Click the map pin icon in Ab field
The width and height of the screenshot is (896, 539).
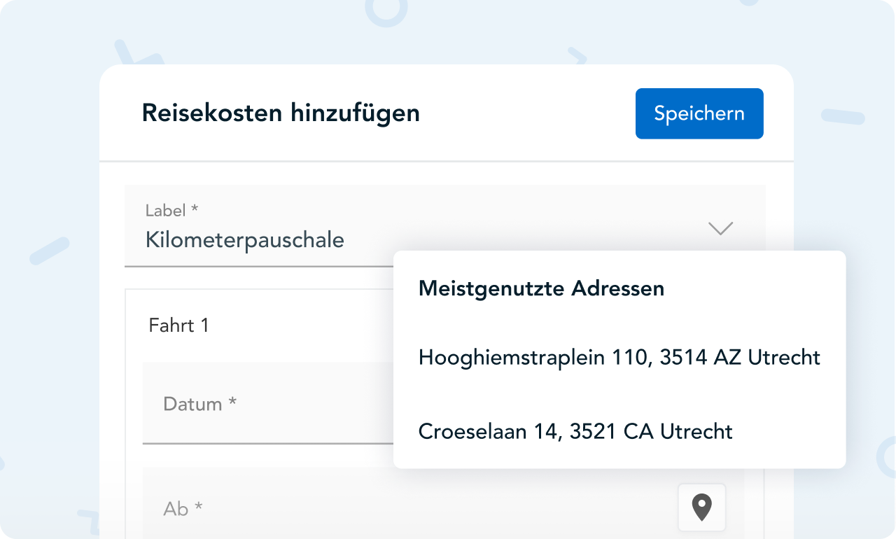tap(701, 507)
